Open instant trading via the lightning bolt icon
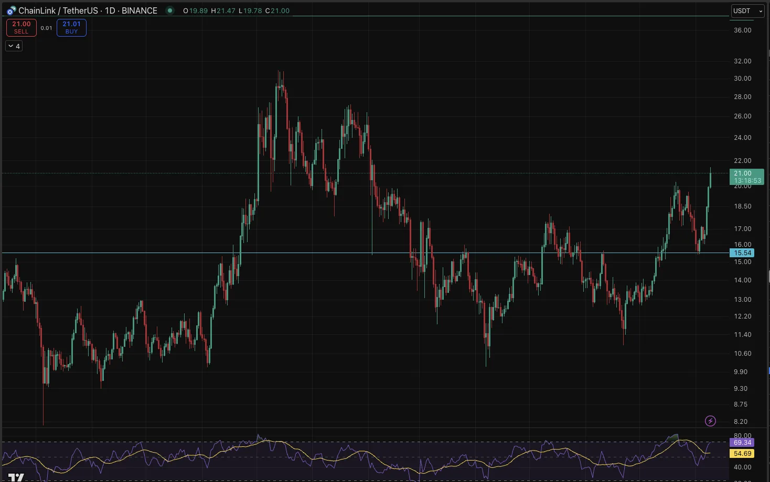This screenshot has height=482, width=770. pyautogui.click(x=710, y=421)
